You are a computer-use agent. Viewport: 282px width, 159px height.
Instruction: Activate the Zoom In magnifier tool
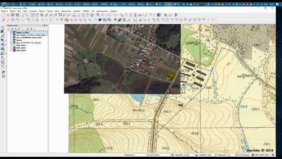[x=46, y=15]
